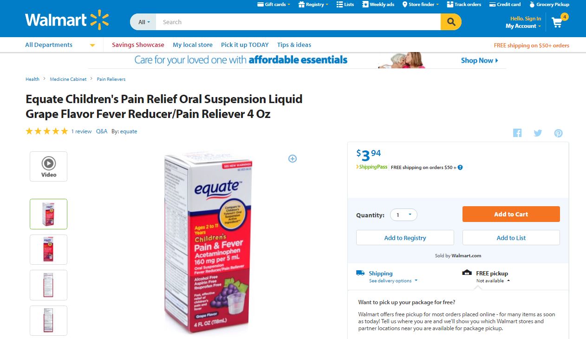Click the Add to Cart button
Viewport: 586px width, 339px height.
coord(511,214)
